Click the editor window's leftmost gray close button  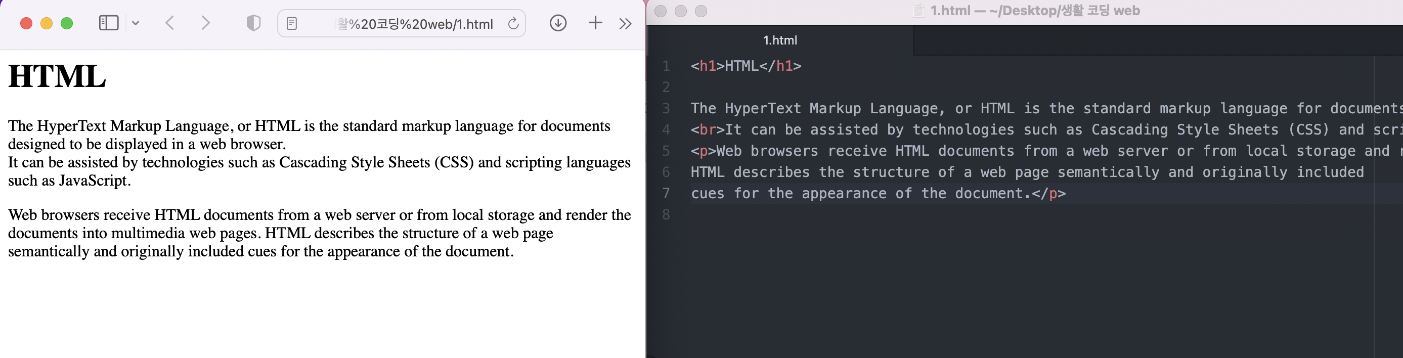point(660,11)
